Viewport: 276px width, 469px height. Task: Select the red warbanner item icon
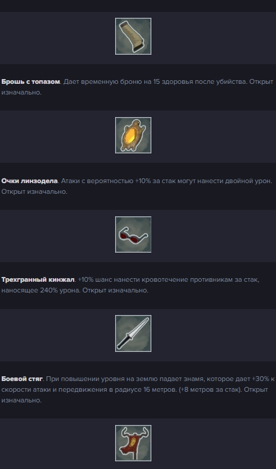133,443
